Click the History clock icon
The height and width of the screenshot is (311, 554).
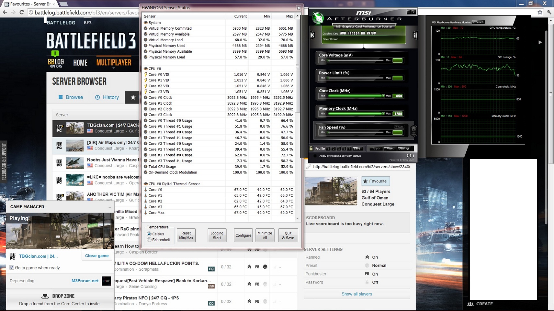point(97,97)
